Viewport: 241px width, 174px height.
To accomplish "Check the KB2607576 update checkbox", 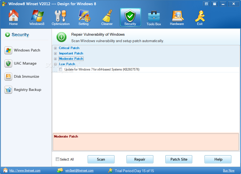I will tap(61, 69).
